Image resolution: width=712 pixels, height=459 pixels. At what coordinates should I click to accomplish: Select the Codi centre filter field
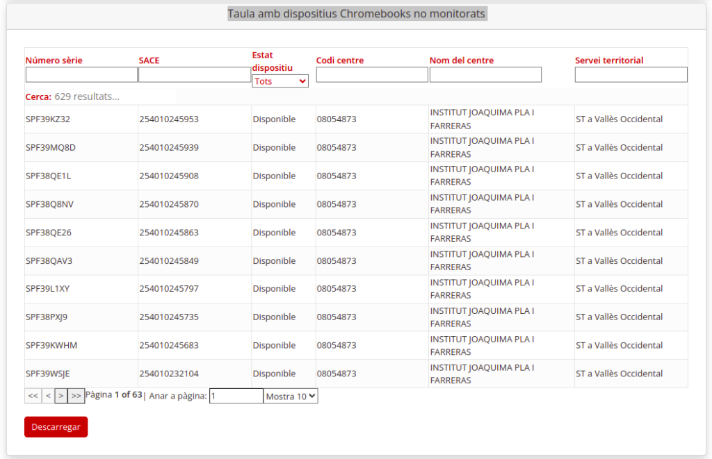point(372,74)
